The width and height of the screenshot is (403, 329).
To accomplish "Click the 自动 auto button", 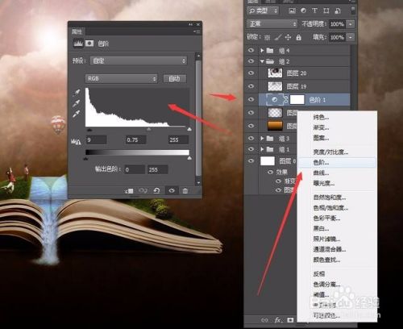I will coord(175,79).
